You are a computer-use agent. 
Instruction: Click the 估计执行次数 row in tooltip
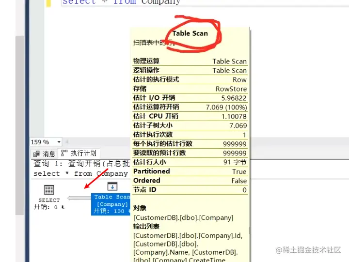[x=190, y=135]
